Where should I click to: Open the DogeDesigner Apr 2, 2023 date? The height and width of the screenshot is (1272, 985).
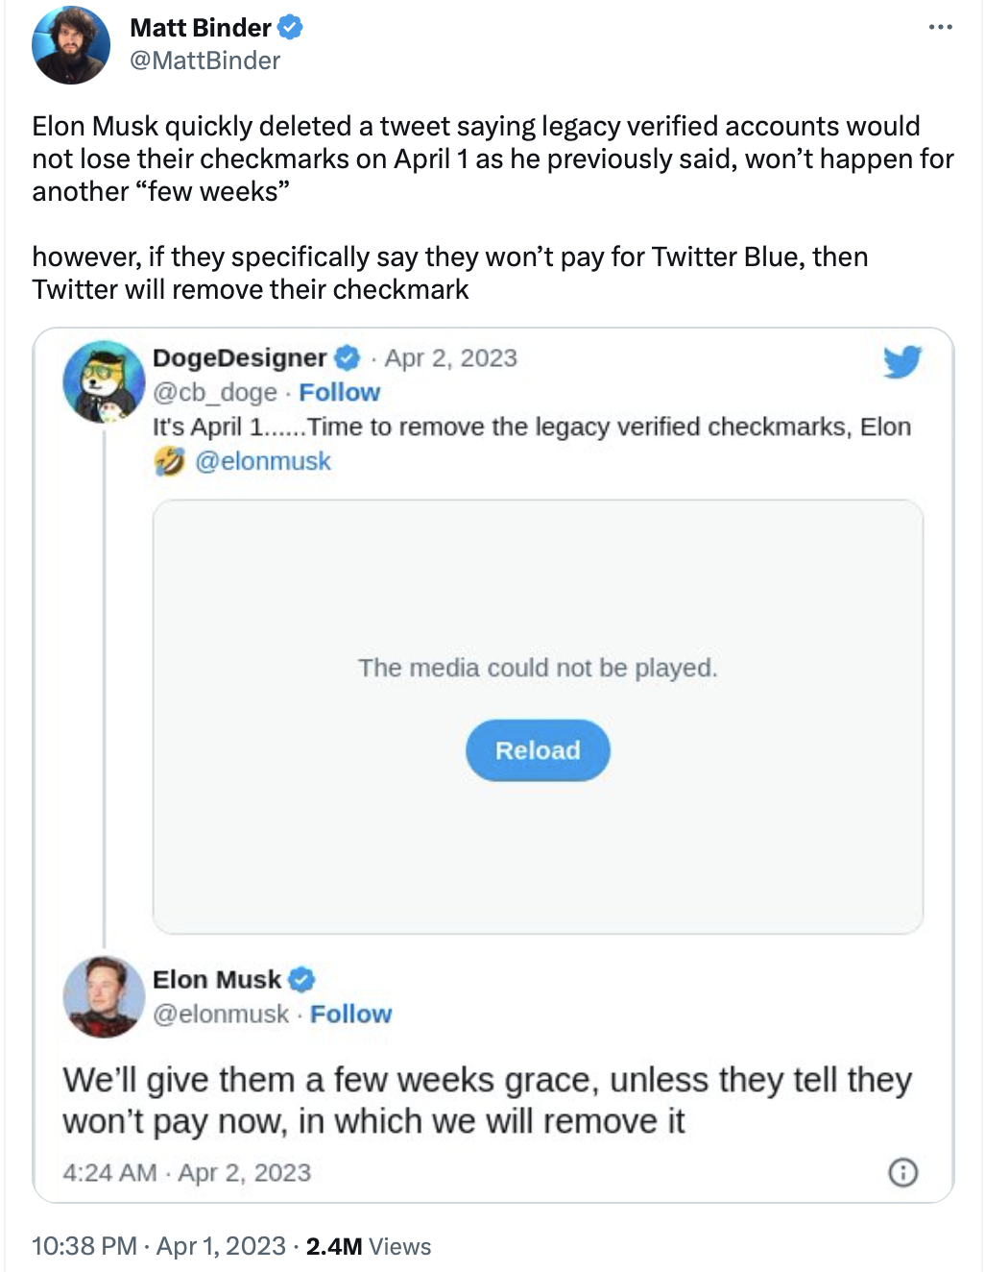point(450,358)
